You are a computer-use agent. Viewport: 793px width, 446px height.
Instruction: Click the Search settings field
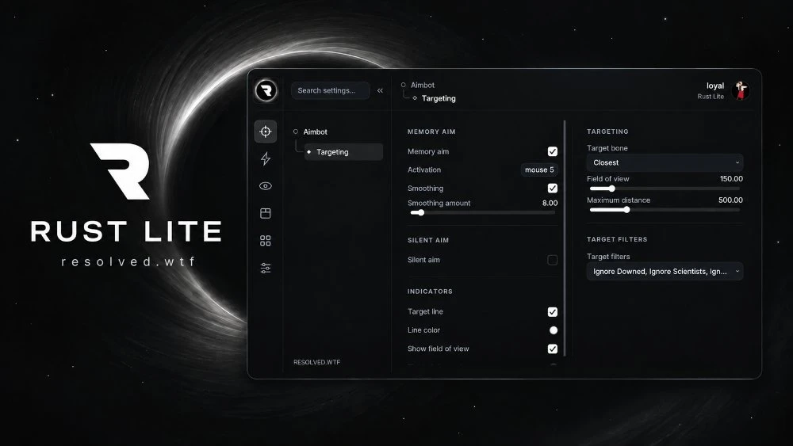(330, 90)
